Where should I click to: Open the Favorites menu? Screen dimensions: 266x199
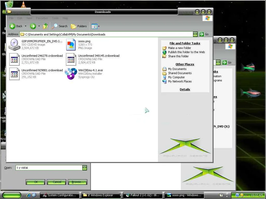(x=42, y=18)
